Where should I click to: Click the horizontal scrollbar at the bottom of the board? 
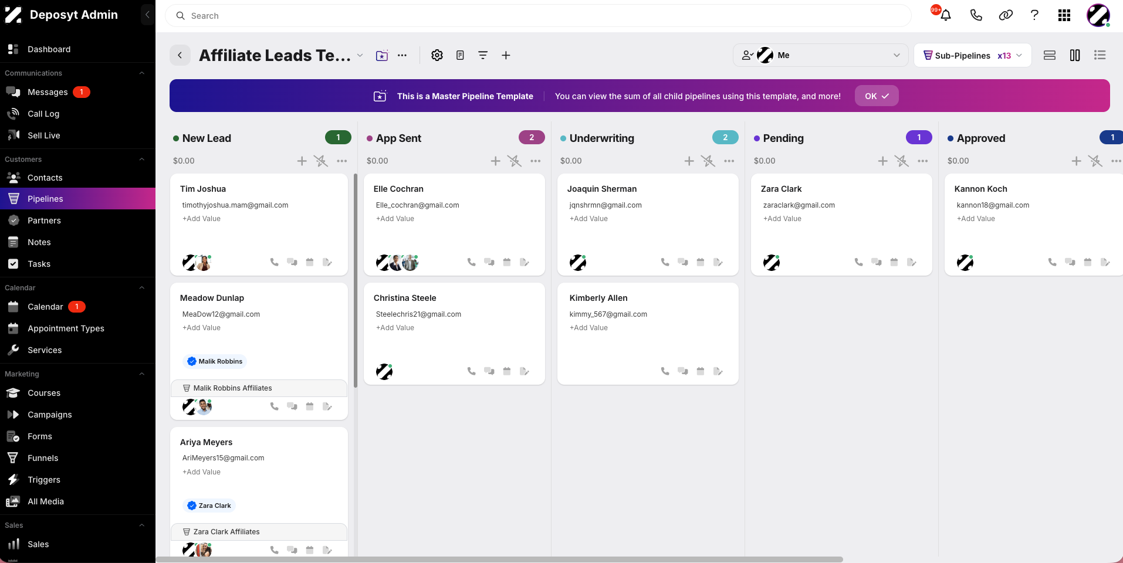pyautogui.click(x=499, y=559)
